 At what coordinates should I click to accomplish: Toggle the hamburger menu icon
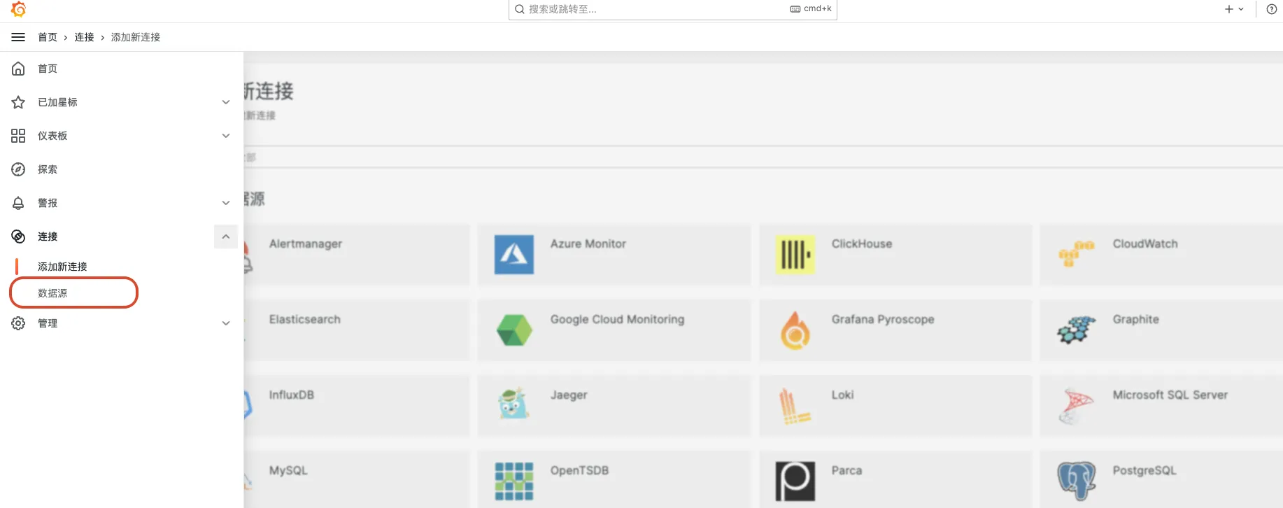pos(18,37)
